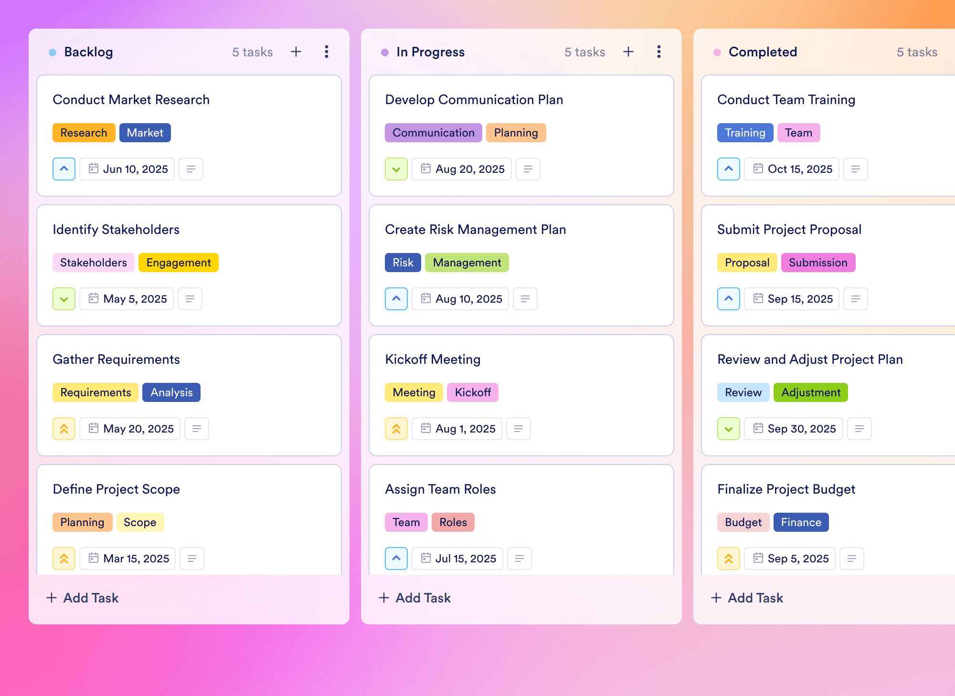Open description icon on Submit Project Proposal
Image resolution: width=955 pixels, height=696 pixels.
(856, 299)
